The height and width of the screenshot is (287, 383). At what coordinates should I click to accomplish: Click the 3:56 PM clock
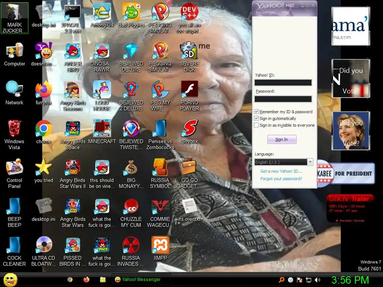[350, 280]
